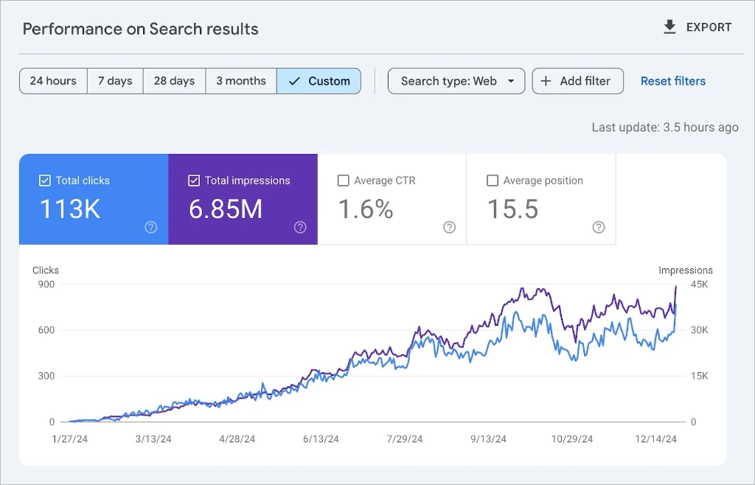755x485 pixels.
Task: Select the 7 days date range
Action: click(115, 81)
